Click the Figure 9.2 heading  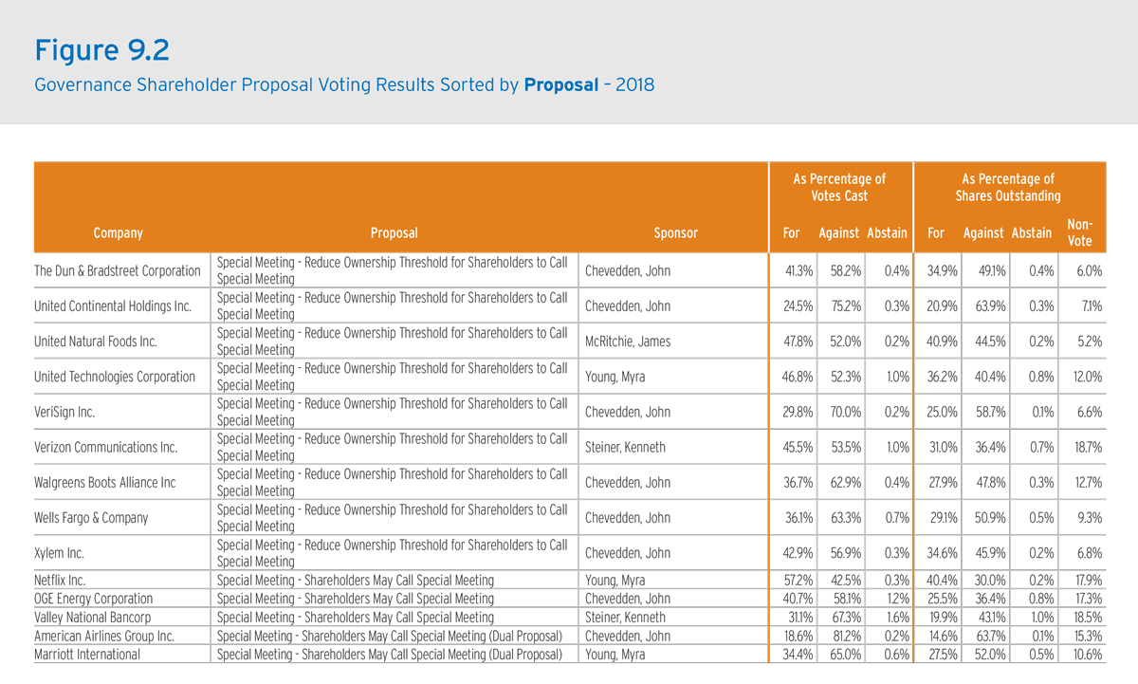pos(102,48)
